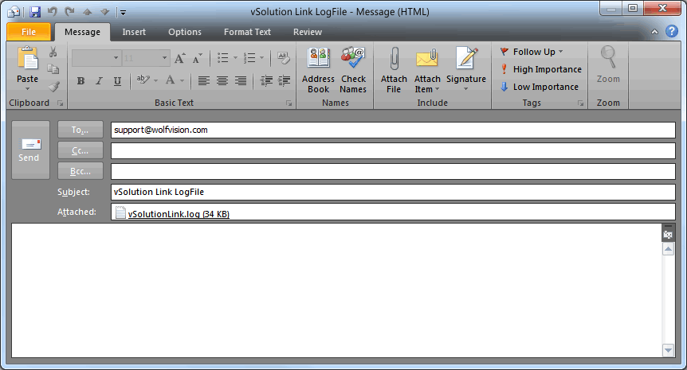
Task: Click the Undo arrow in title bar
Action: (x=52, y=12)
